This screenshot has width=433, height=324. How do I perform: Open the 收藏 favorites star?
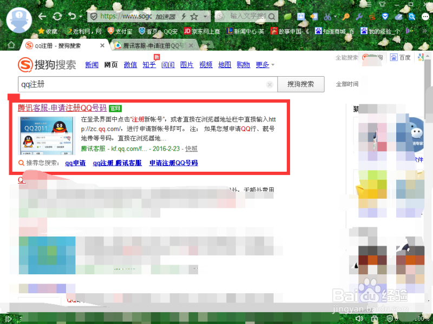click(x=48, y=31)
